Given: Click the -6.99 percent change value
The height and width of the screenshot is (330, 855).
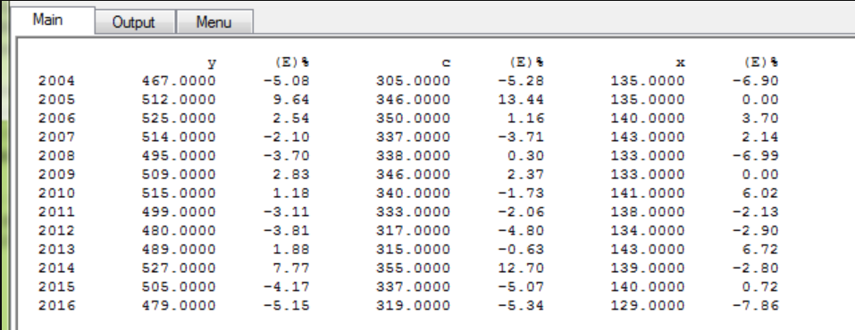Looking at the screenshot, I should click(x=755, y=156).
